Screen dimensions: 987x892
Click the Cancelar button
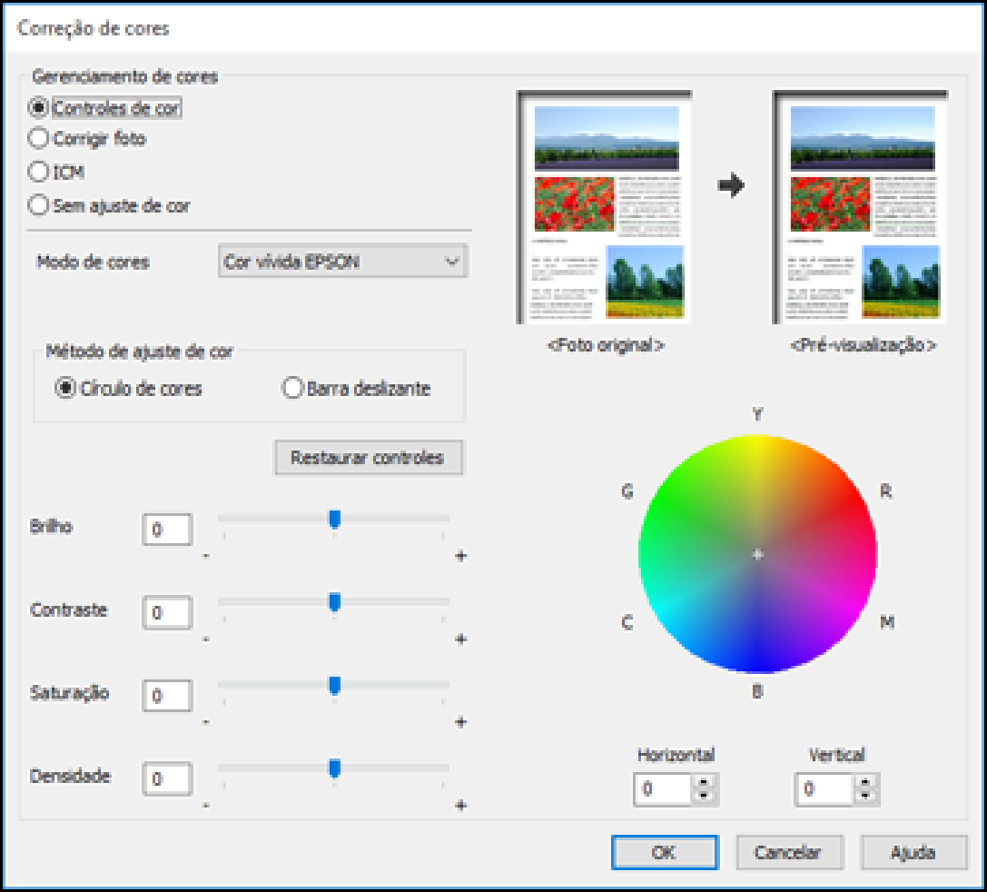click(x=789, y=852)
